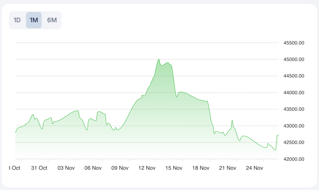Screen dimensions: 319x190
Task: Click the 45500.00 price axis label
Action: 294,43
